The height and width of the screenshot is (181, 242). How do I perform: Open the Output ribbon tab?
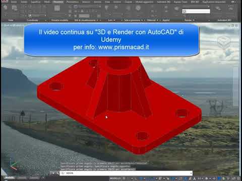coord(128,2)
